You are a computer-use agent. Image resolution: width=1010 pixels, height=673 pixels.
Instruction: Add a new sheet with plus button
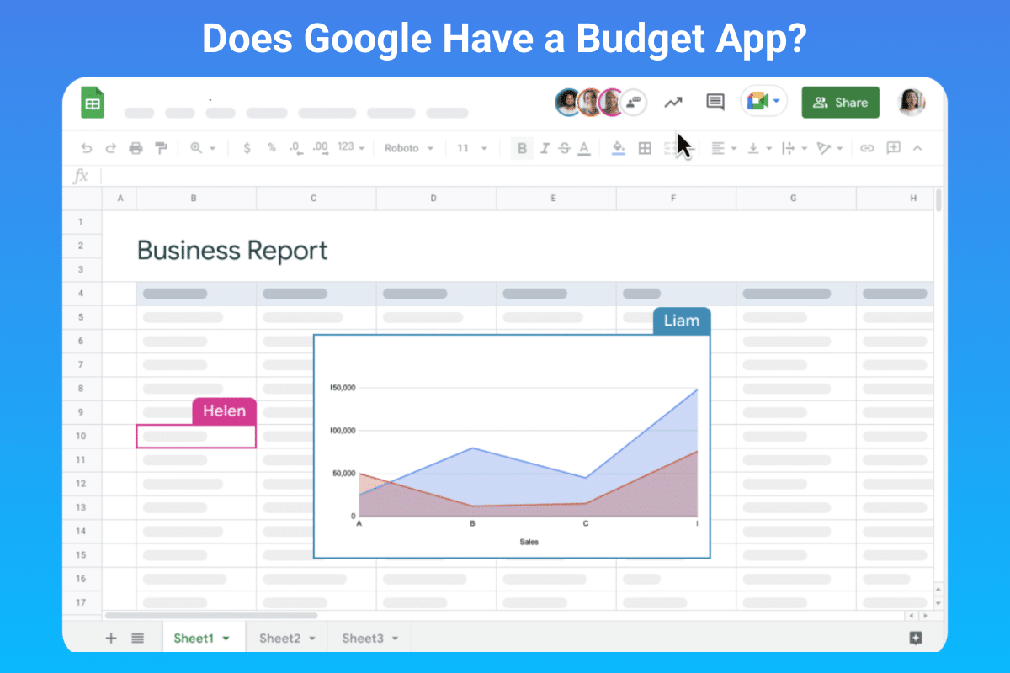(110, 639)
